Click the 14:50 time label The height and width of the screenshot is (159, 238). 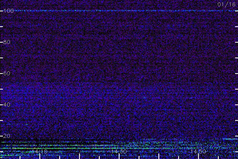tap(198, 151)
